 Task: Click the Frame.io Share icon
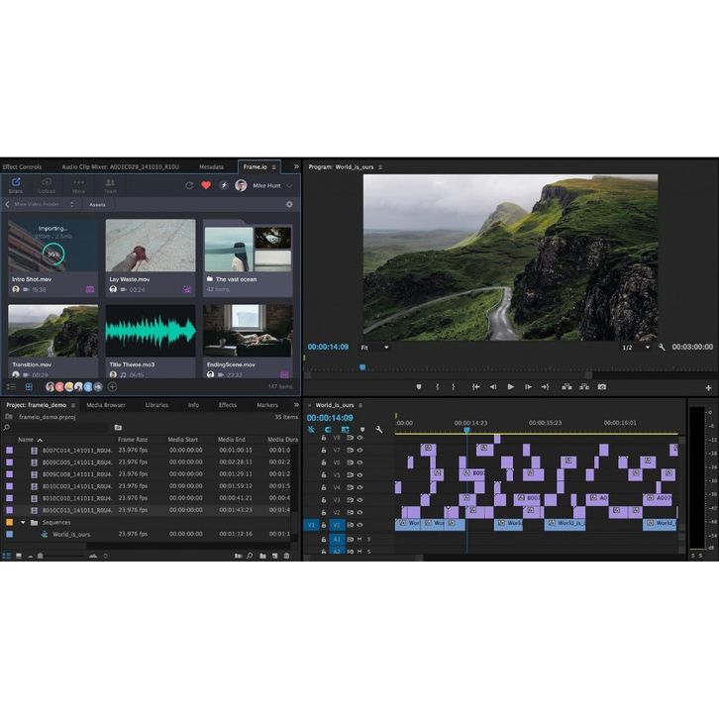tap(16, 184)
